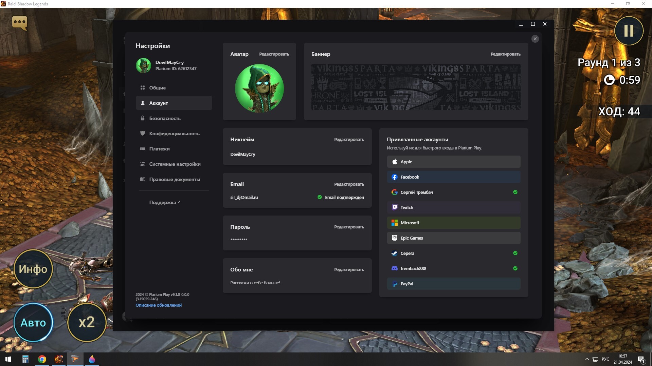Link the Apple account

454,162
